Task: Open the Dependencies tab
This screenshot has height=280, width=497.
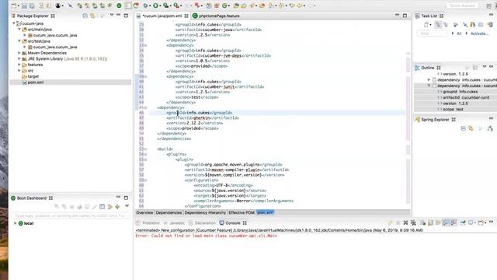Action: point(169,212)
